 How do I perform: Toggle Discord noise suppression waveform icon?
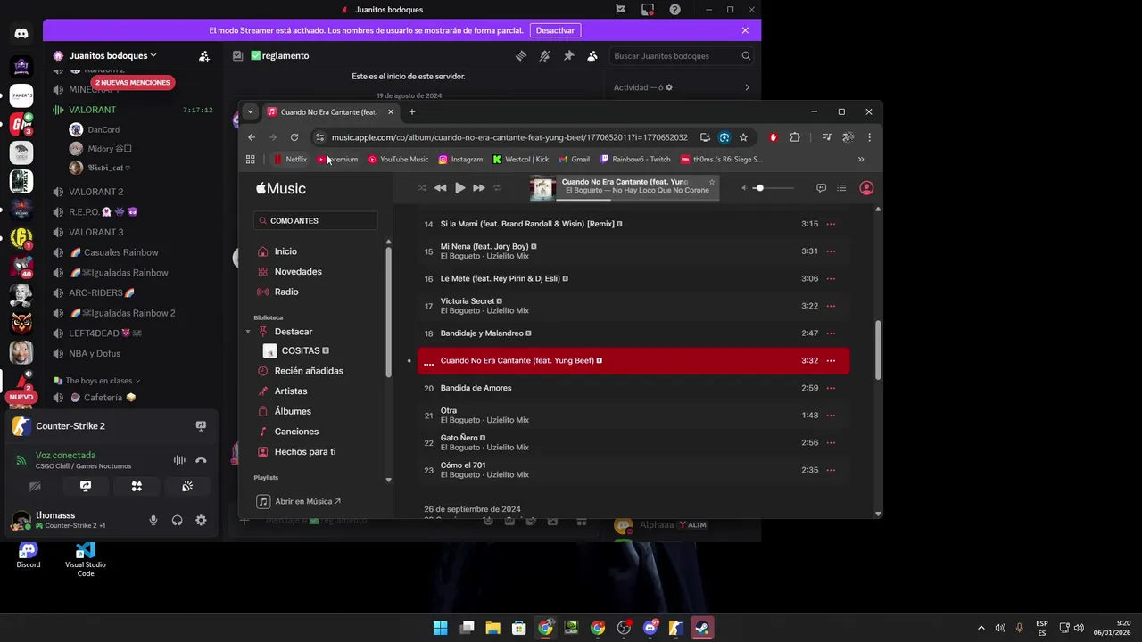(x=179, y=460)
